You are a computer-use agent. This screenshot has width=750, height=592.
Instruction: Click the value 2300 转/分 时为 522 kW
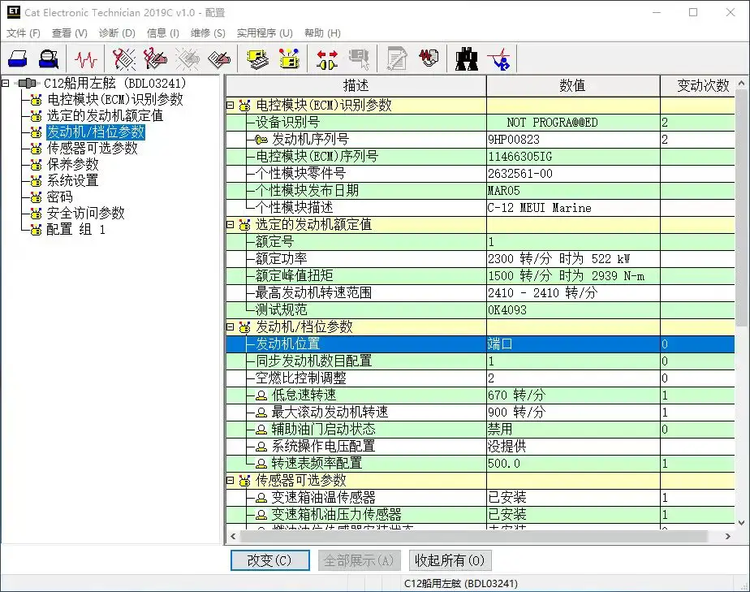coord(558,259)
